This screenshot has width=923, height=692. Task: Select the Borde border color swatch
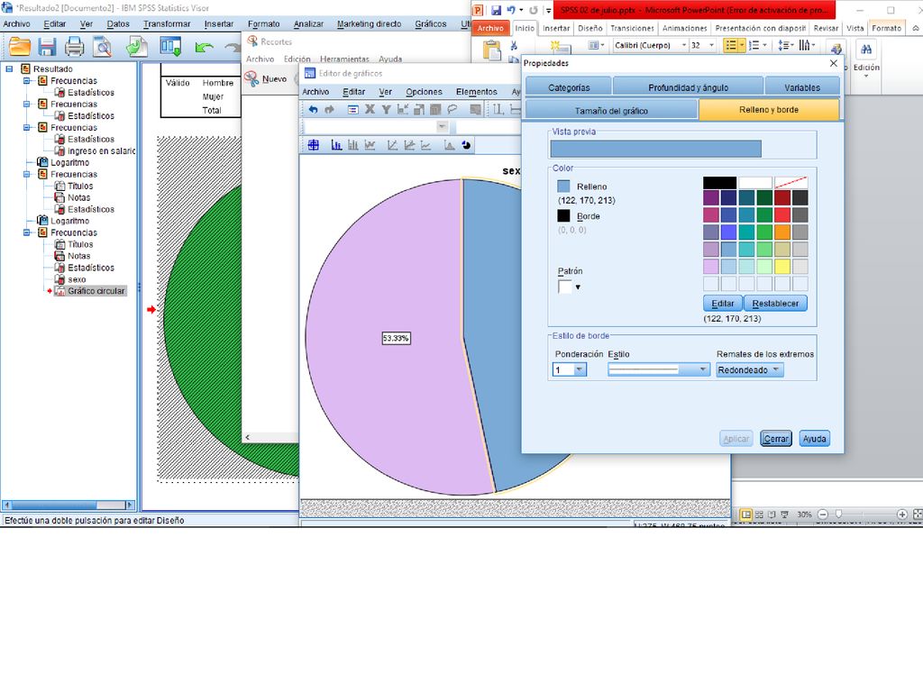tap(563, 216)
